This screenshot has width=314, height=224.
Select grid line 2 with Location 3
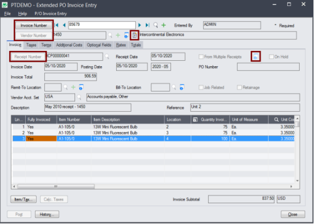click(x=153, y=133)
